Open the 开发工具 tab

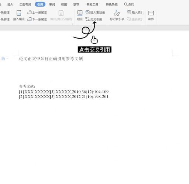click(x=92, y=4)
